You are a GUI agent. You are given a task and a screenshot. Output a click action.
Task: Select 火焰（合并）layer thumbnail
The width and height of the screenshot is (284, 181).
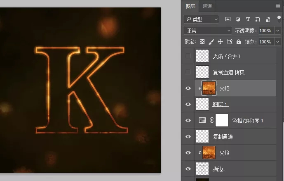202,56
